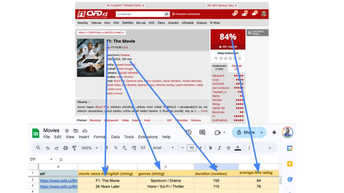
Task: Click the Google Sheets home icon
Action: tap(35, 133)
